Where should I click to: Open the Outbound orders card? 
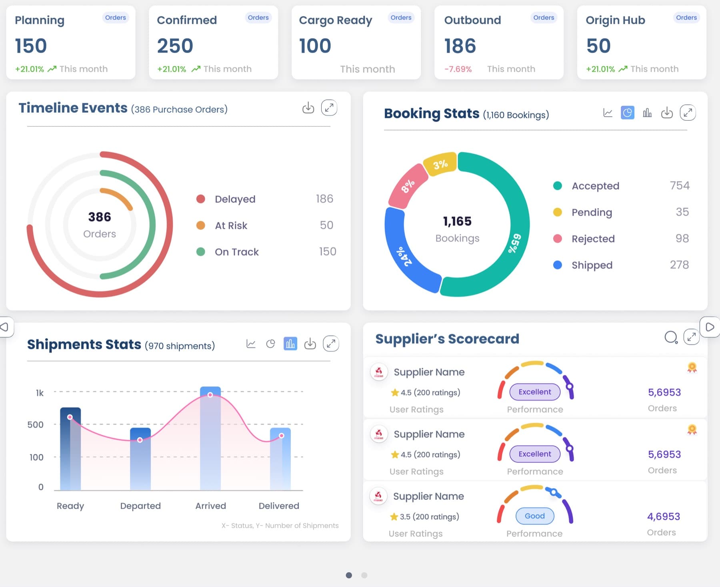pos(499,43)
